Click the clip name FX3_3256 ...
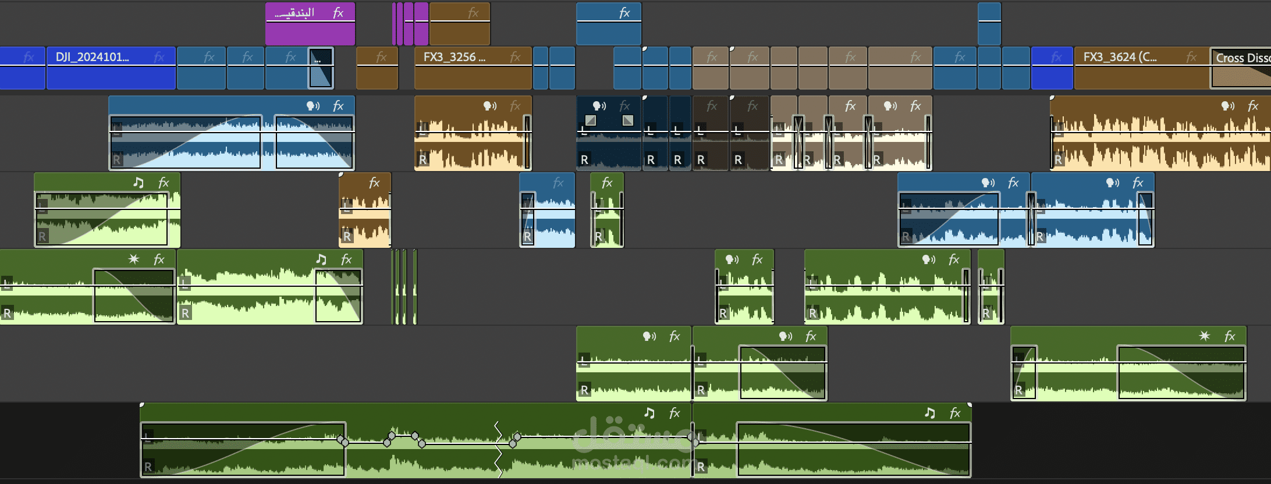 click(454, 57)
